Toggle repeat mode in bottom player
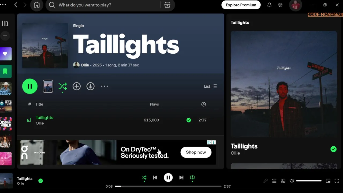 point(192,177)
